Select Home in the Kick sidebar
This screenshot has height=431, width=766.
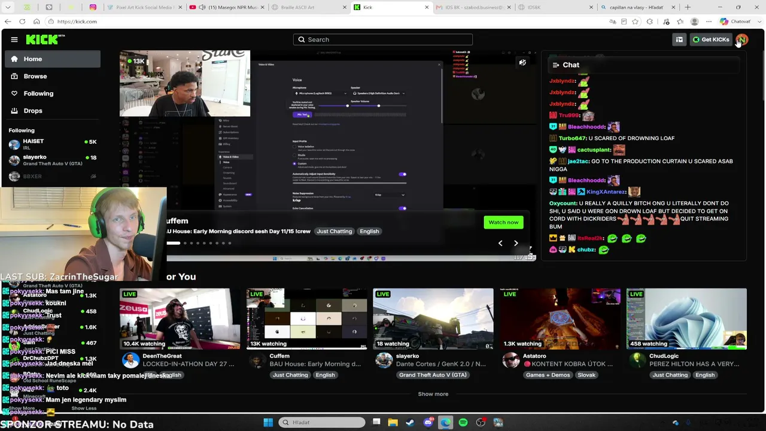click(53, 59)
